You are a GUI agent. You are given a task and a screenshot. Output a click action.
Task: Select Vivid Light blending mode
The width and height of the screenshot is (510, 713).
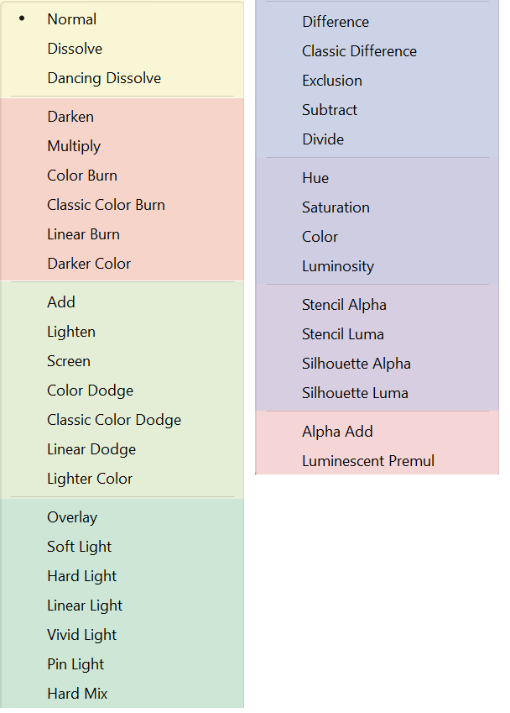click(x=82, y=635)
